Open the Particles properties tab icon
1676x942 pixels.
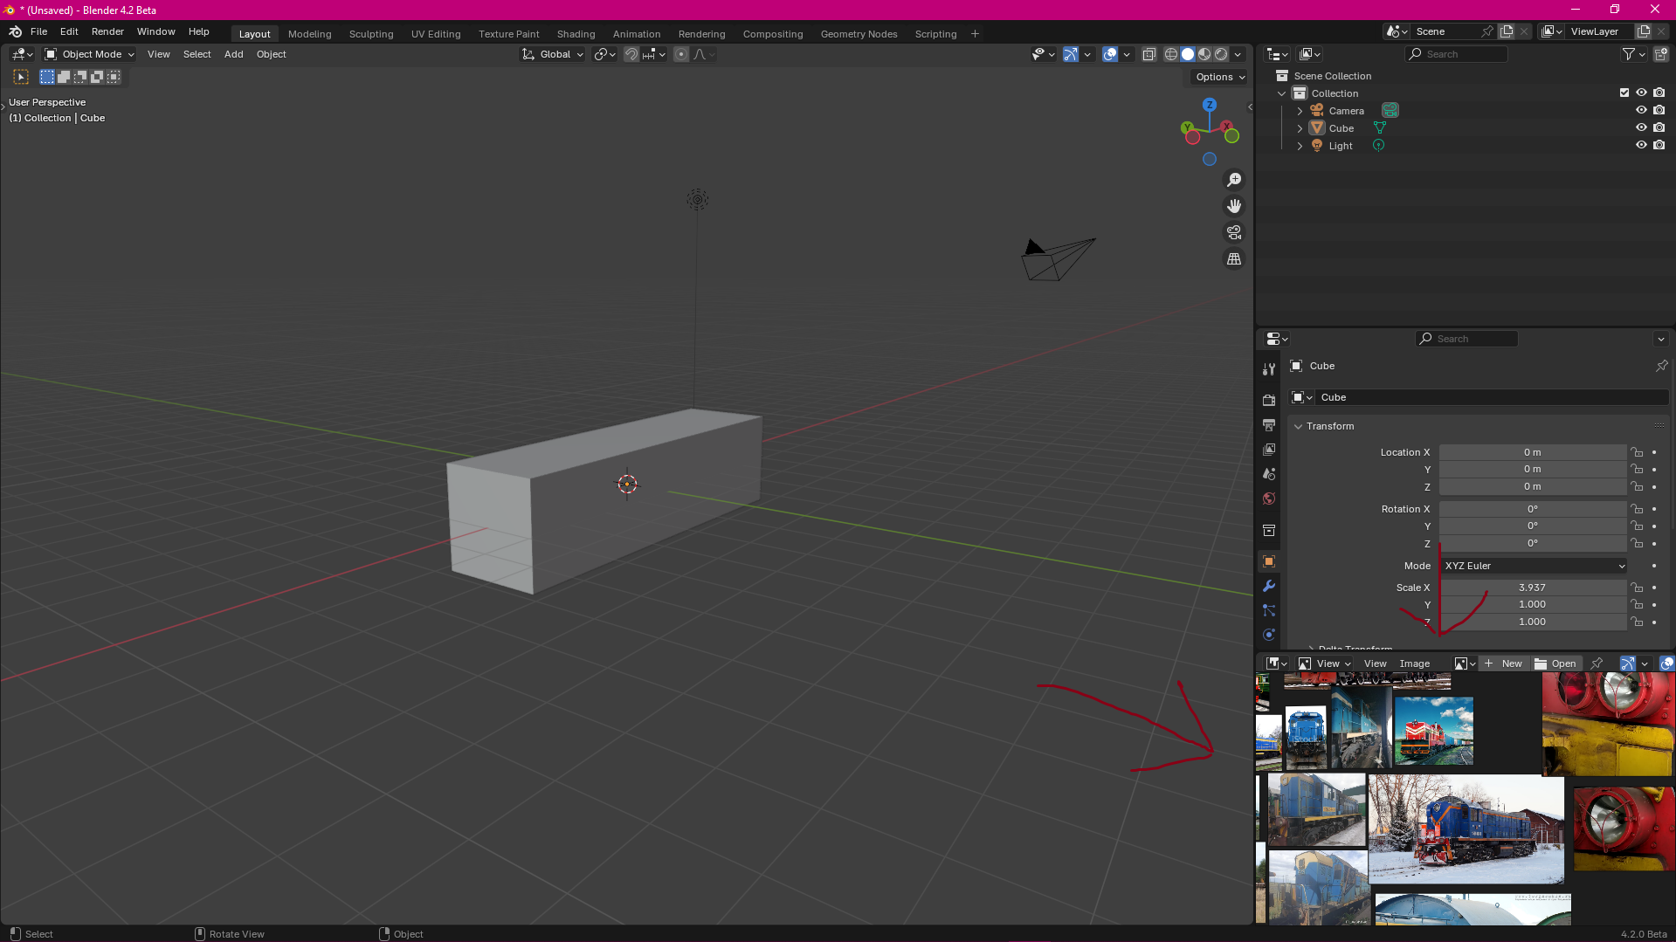pos(1269,610)
